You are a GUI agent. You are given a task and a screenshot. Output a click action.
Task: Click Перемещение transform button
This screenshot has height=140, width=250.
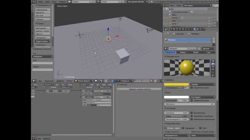(x=43, y=10)
